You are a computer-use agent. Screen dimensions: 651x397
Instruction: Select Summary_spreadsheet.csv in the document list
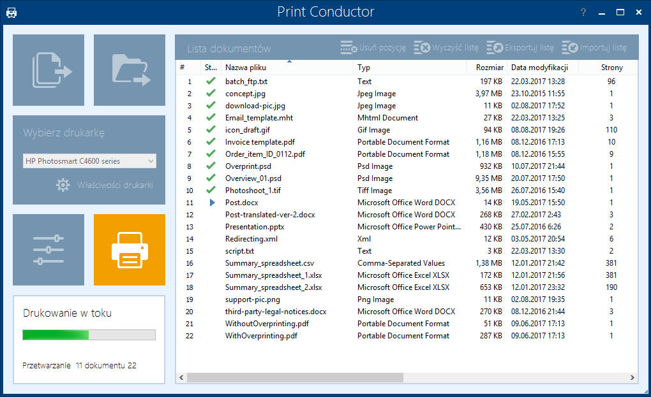[269, 263]
